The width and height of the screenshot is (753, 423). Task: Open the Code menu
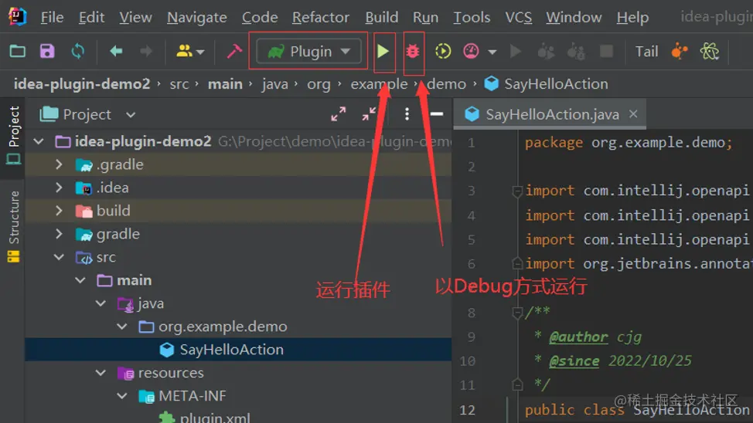260,17
